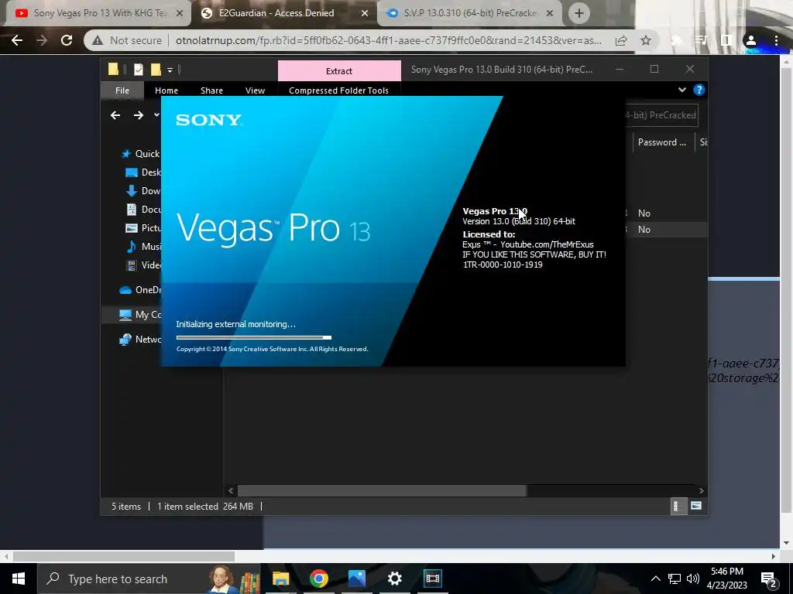The image size is (793, 594).
Task: Open the Share ribbon tab
Action: (x=211, y=90)
